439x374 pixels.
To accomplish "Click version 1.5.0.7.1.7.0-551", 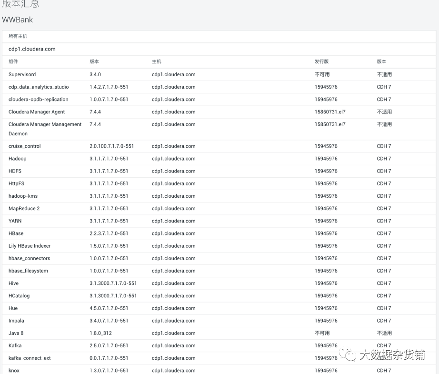I will pos(109,246).
